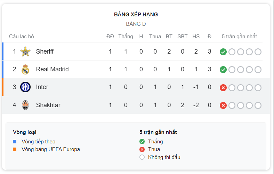Open the Shakhtar team name link
This screenshot has height=174, width=274.
pyautogui.click(x=48, y=105)
